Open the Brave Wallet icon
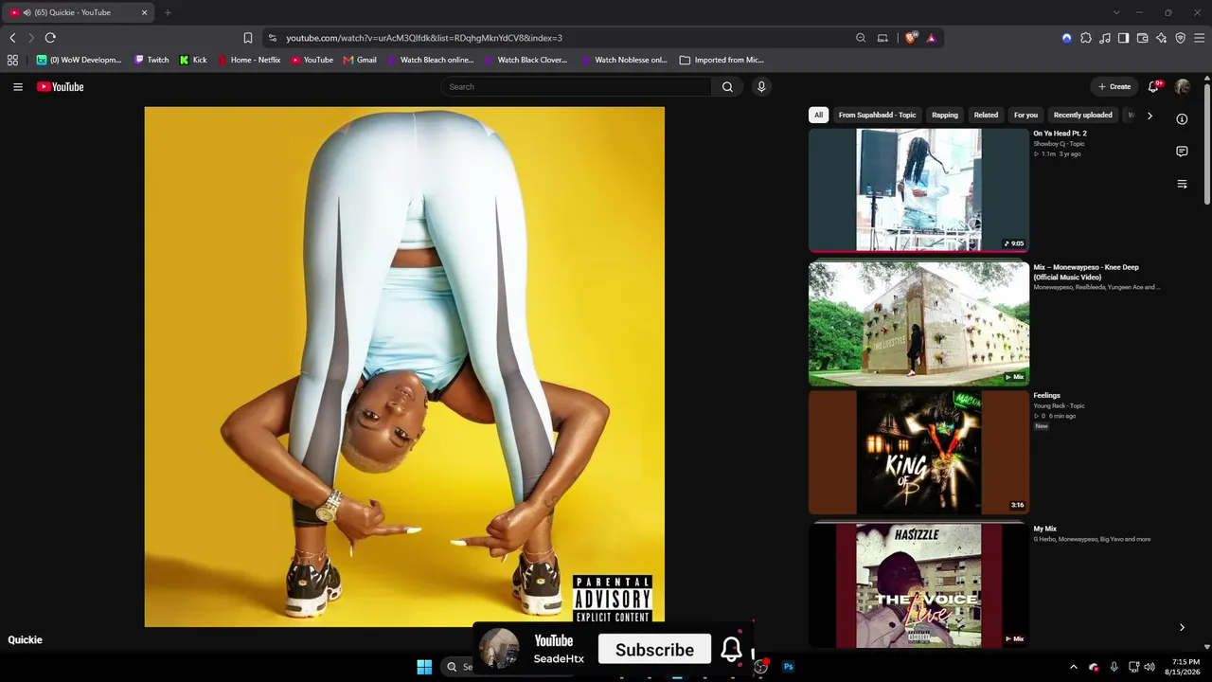The height and width of the screenshot is (682, 1212). click(x=1142, y=38)
